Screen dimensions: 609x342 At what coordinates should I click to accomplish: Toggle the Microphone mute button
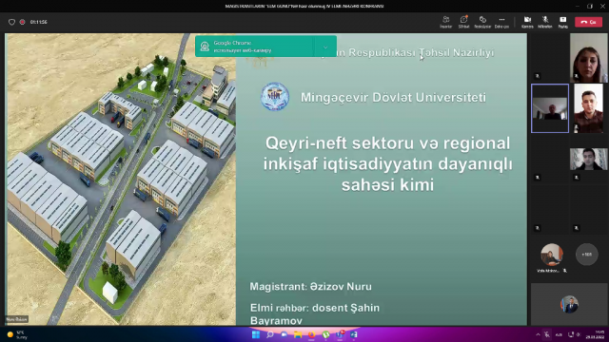tap(545, 22)
